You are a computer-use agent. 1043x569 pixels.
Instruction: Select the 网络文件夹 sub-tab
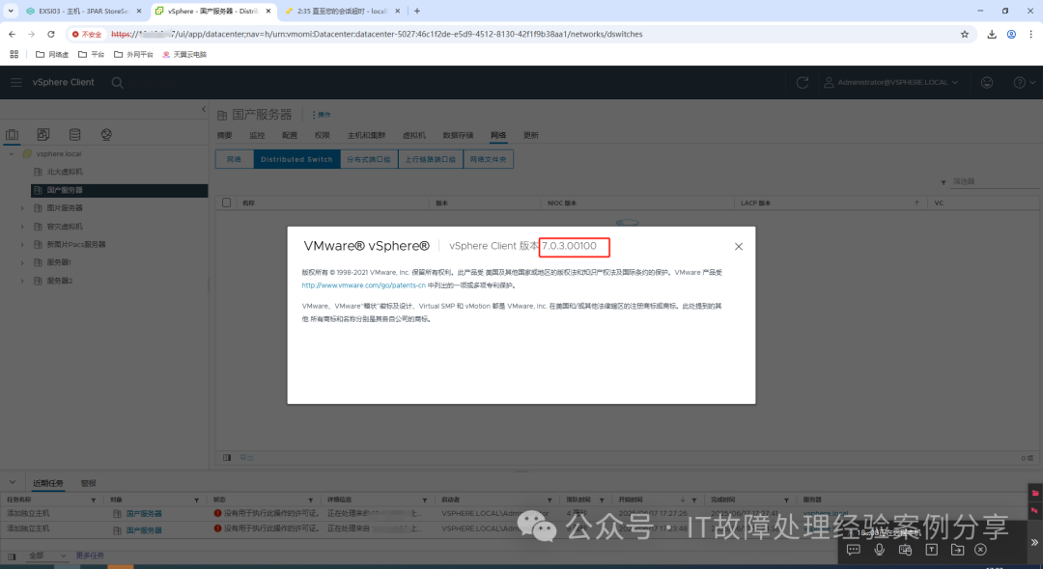pyautogui.click(x=488, y=159)
